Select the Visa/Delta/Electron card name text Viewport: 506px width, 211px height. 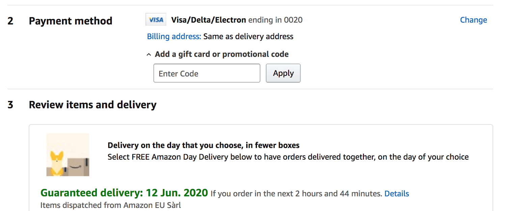click(x=208, y=20)
